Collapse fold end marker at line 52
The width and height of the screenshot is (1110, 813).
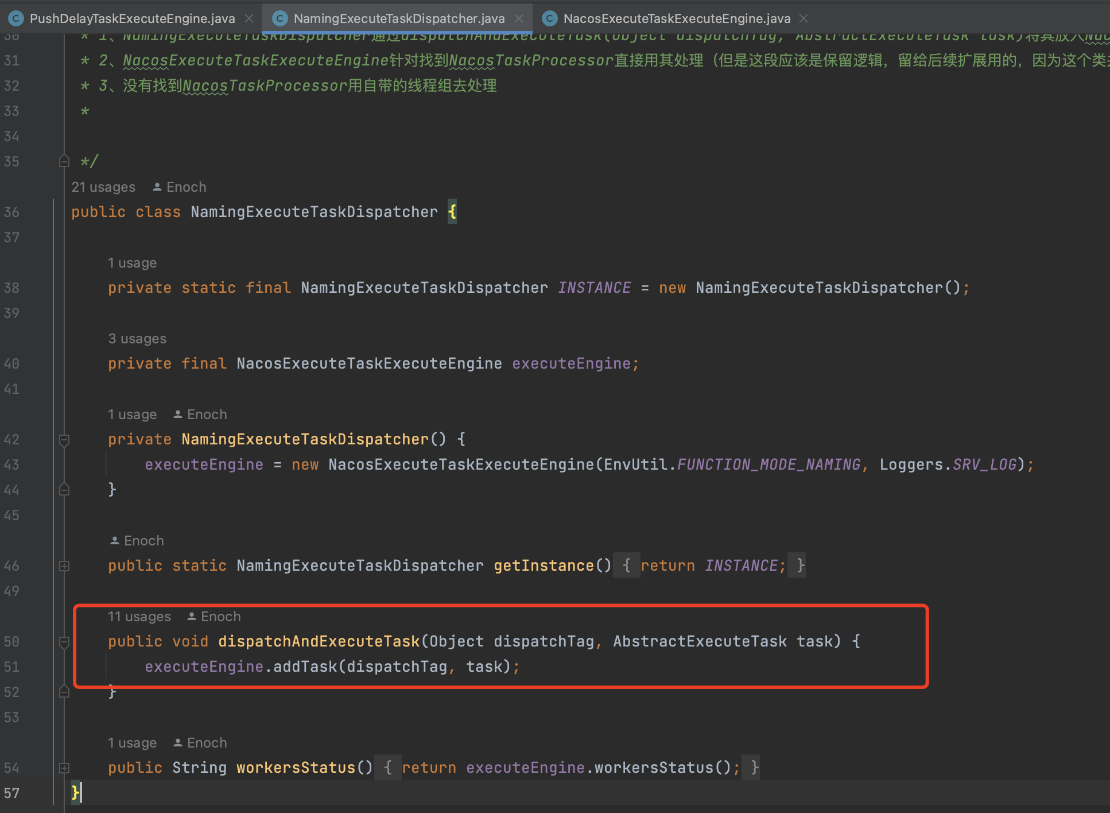tap(64, 692)
